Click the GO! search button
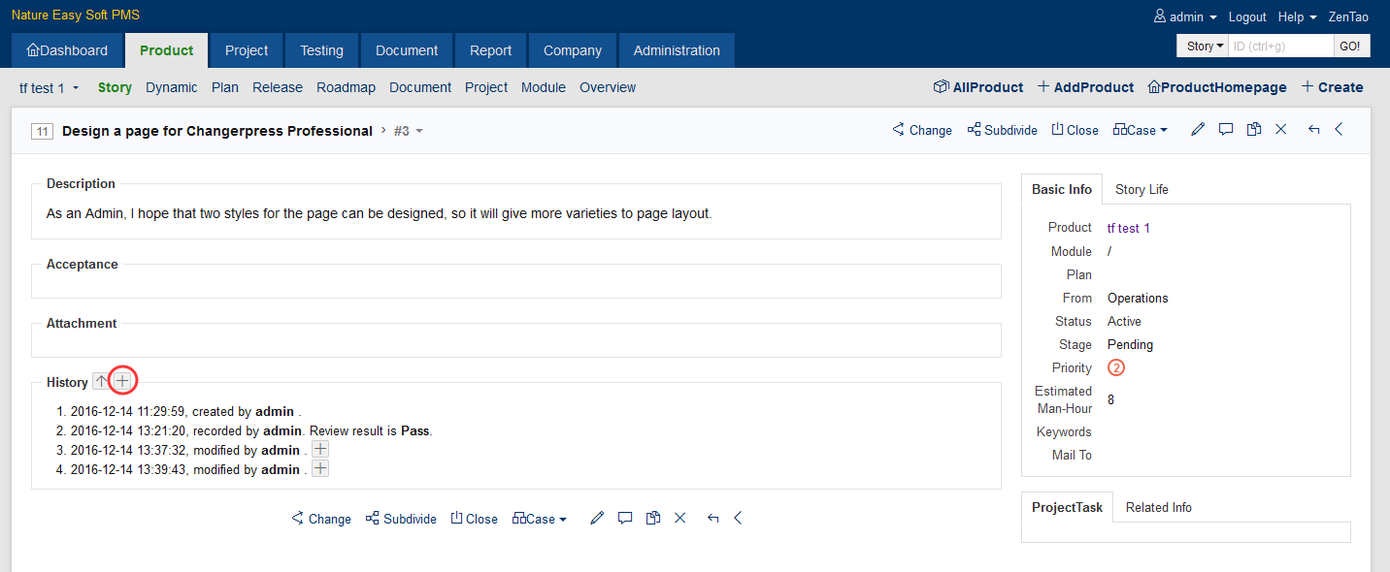The width and height of the screenshot is (1390, 572). coord(1349,46)
